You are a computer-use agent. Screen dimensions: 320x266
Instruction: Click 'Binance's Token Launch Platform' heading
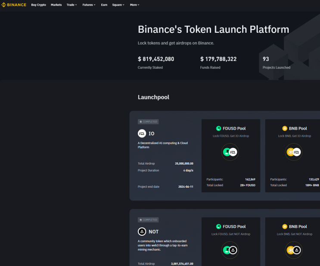coord(214,29)
